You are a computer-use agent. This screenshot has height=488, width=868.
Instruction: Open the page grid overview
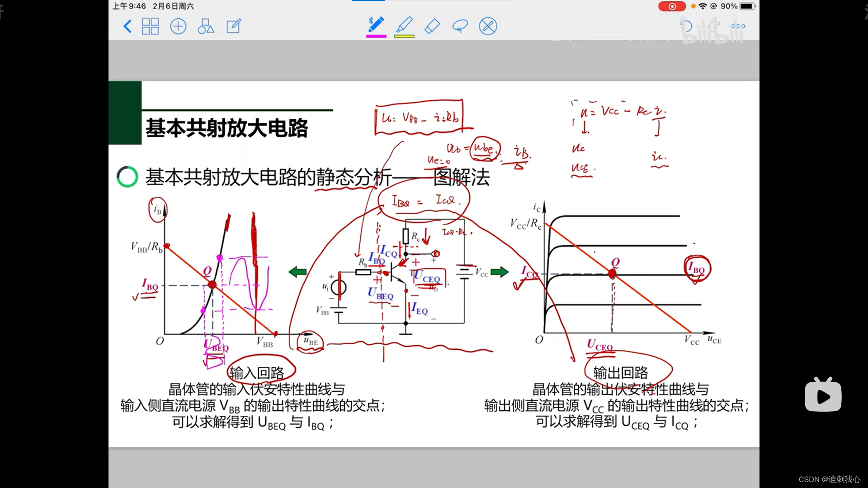tap(150, 26)
